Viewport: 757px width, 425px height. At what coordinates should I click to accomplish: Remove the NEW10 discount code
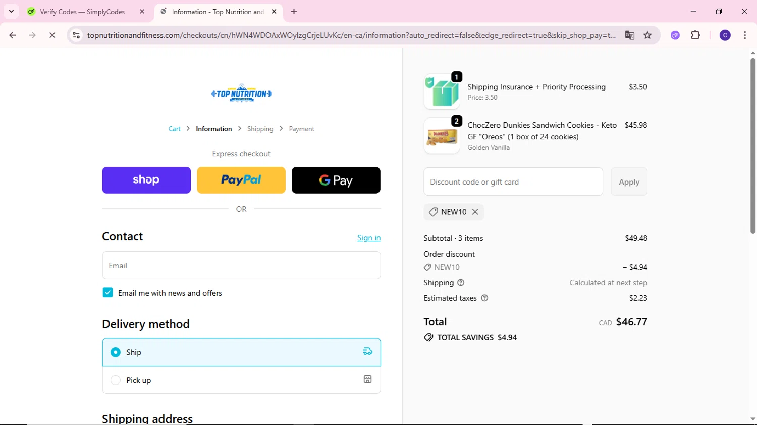475,212
